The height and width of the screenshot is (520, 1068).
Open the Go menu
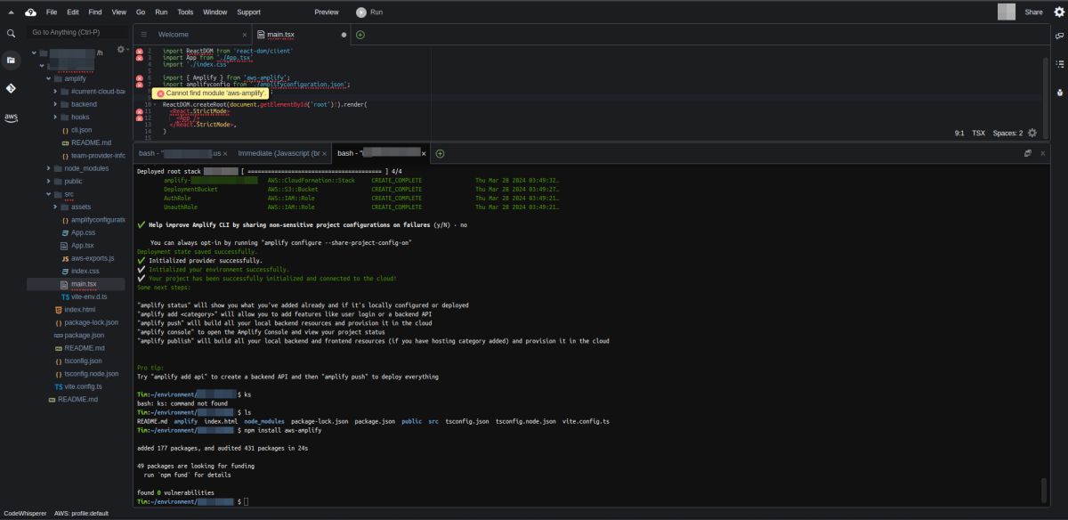coord(141,12)
